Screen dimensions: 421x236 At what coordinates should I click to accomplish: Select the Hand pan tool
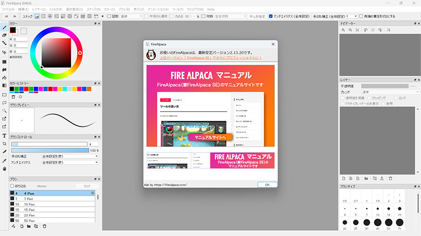(4, 169)
